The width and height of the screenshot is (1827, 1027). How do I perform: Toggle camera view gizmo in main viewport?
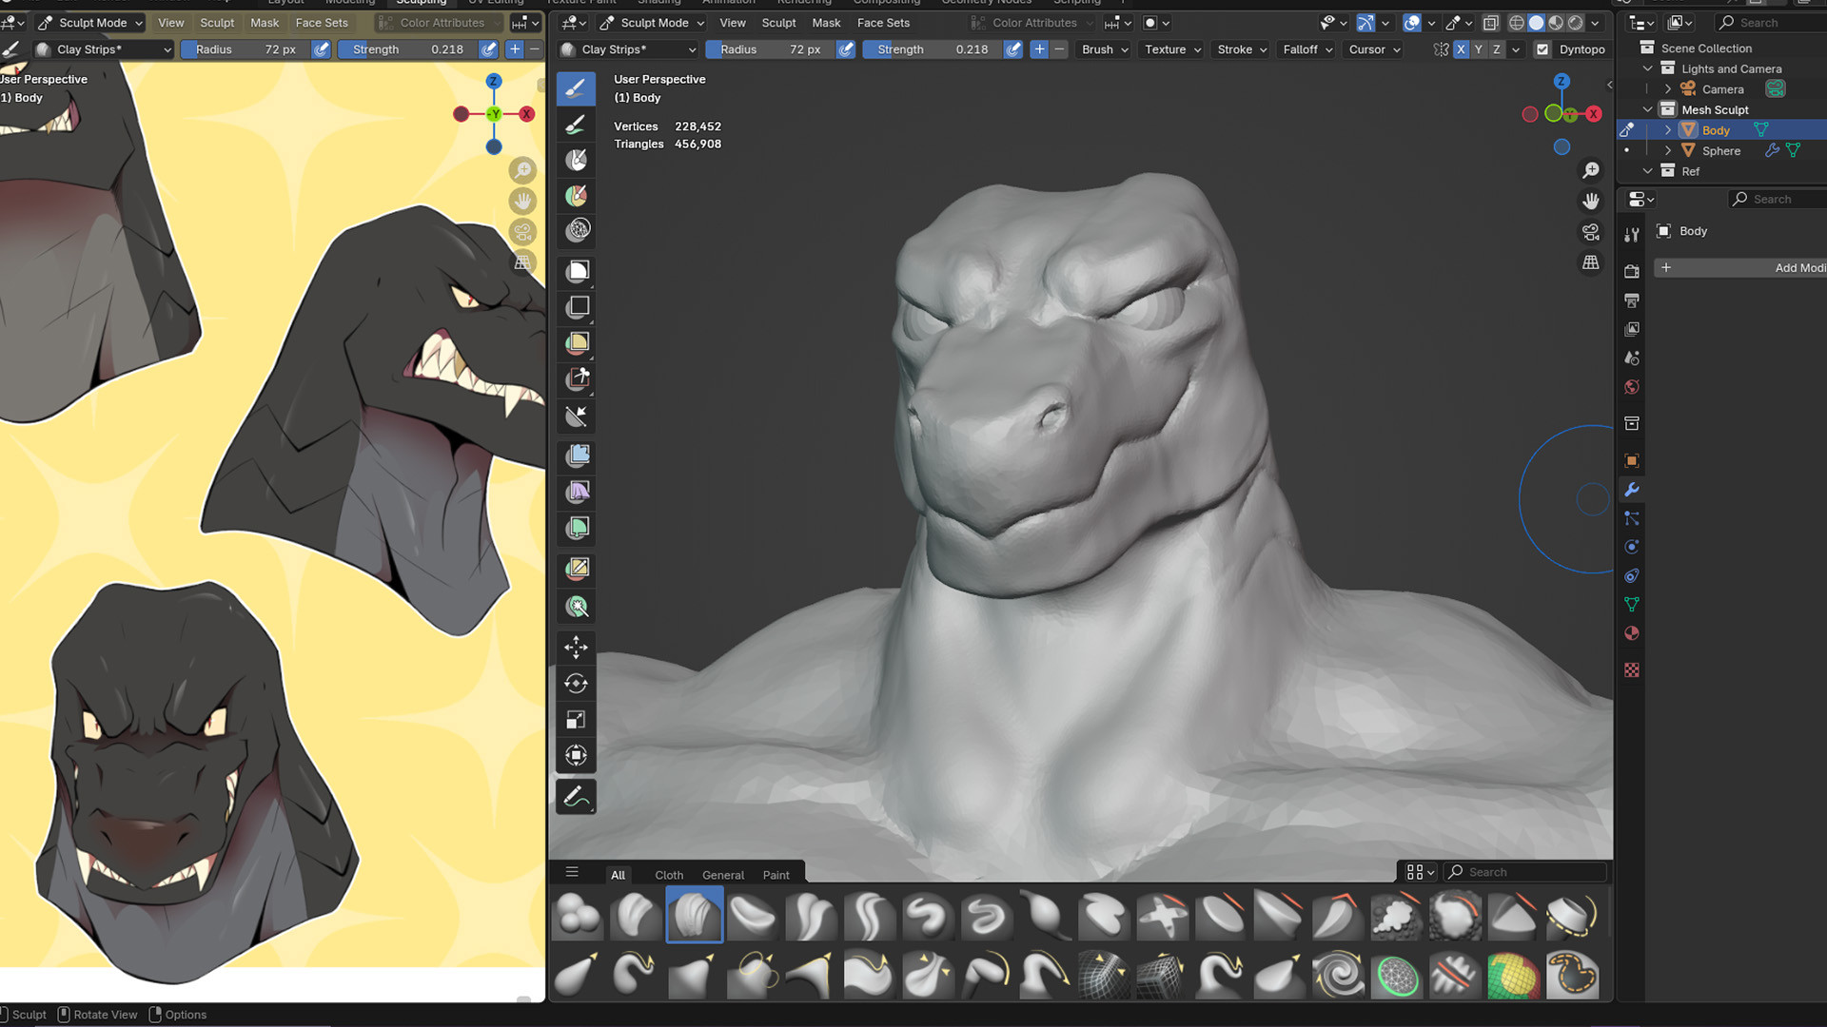tap(1590, 232)
